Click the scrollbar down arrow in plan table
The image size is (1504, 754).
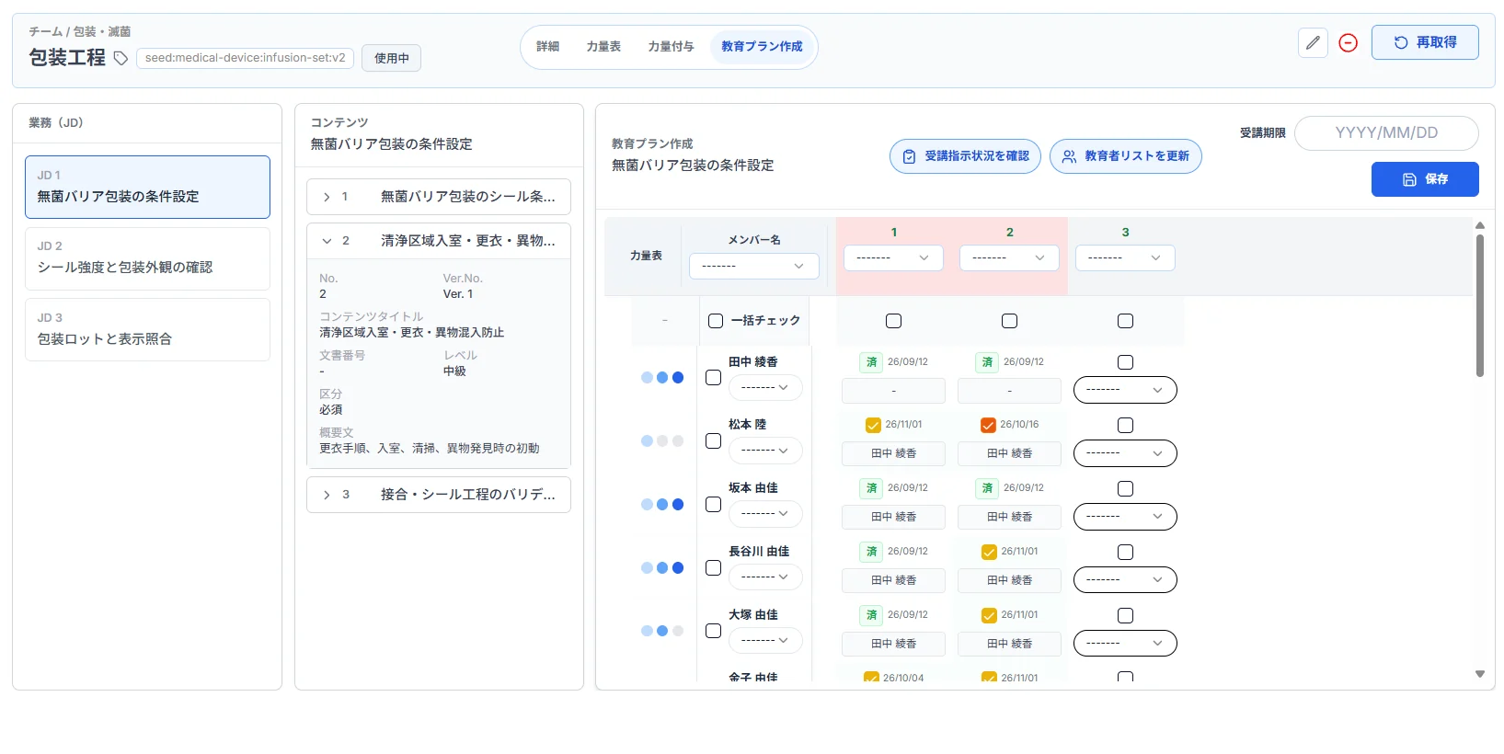1479,674
